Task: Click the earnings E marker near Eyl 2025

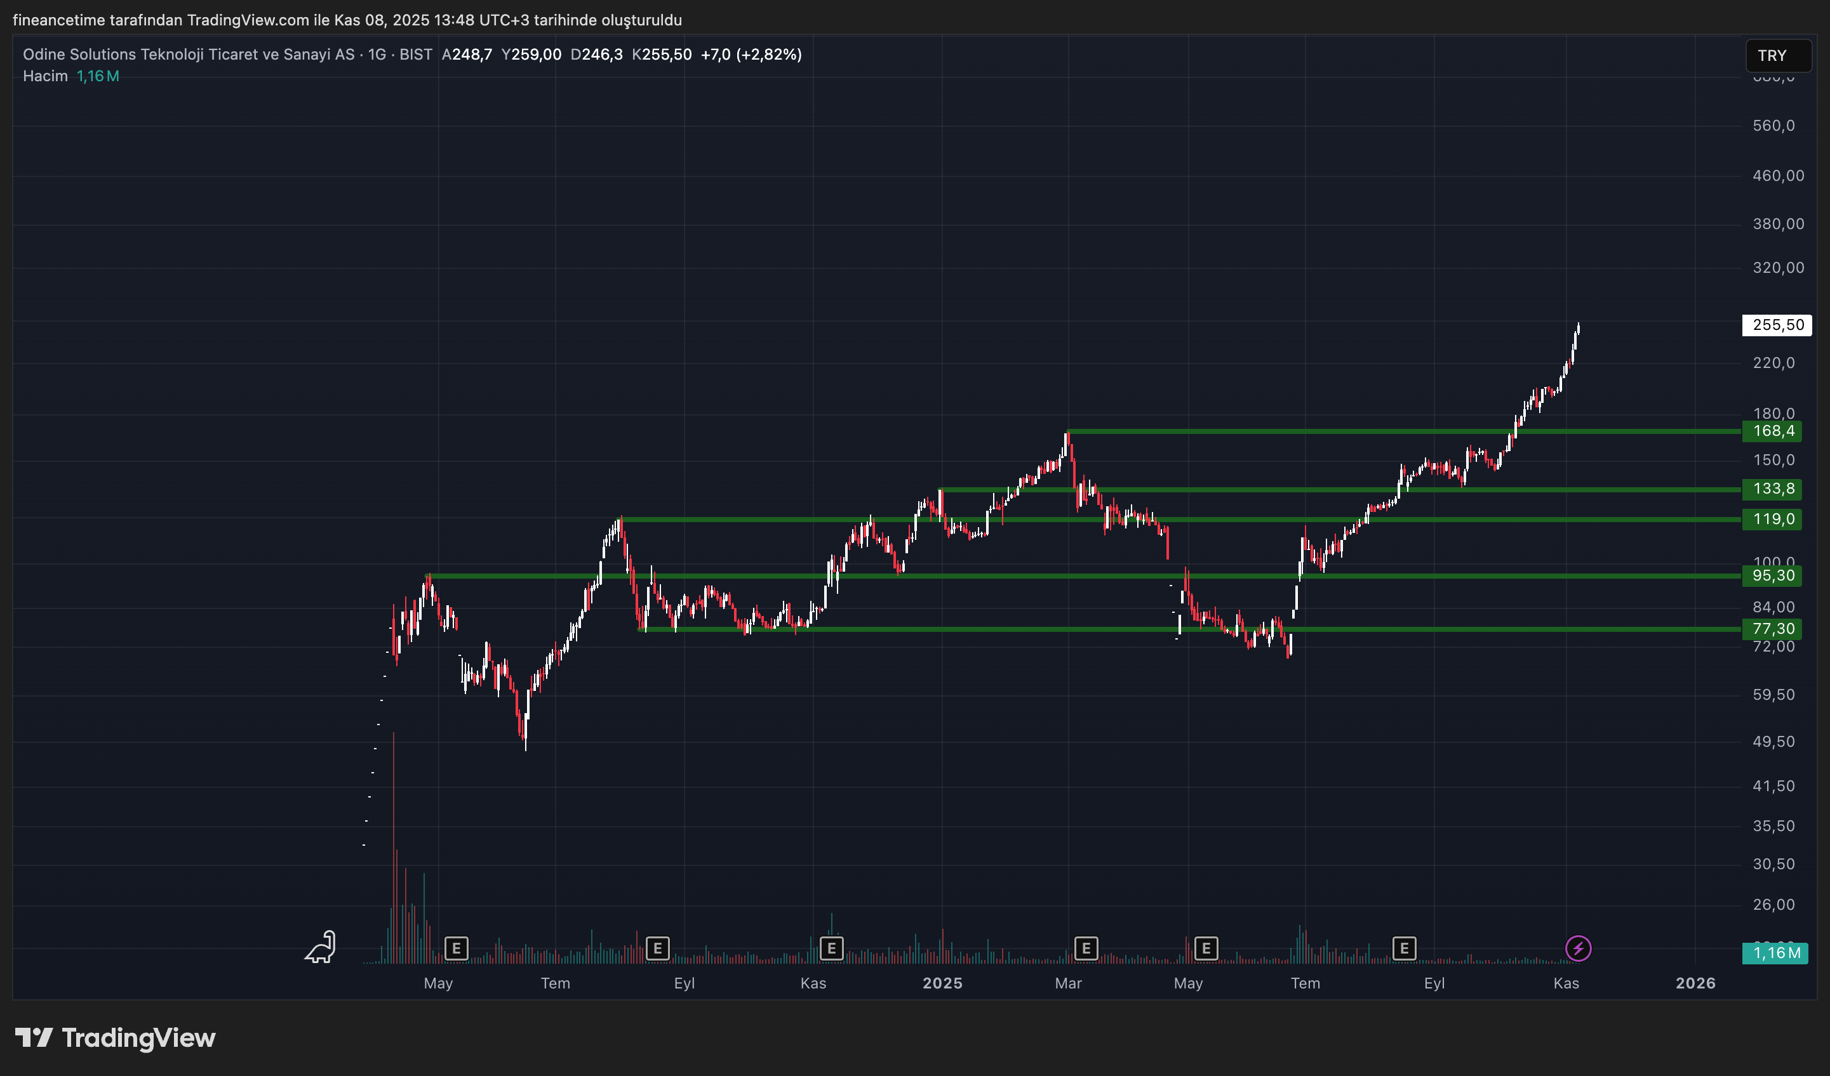Action: pos(1405,948)
